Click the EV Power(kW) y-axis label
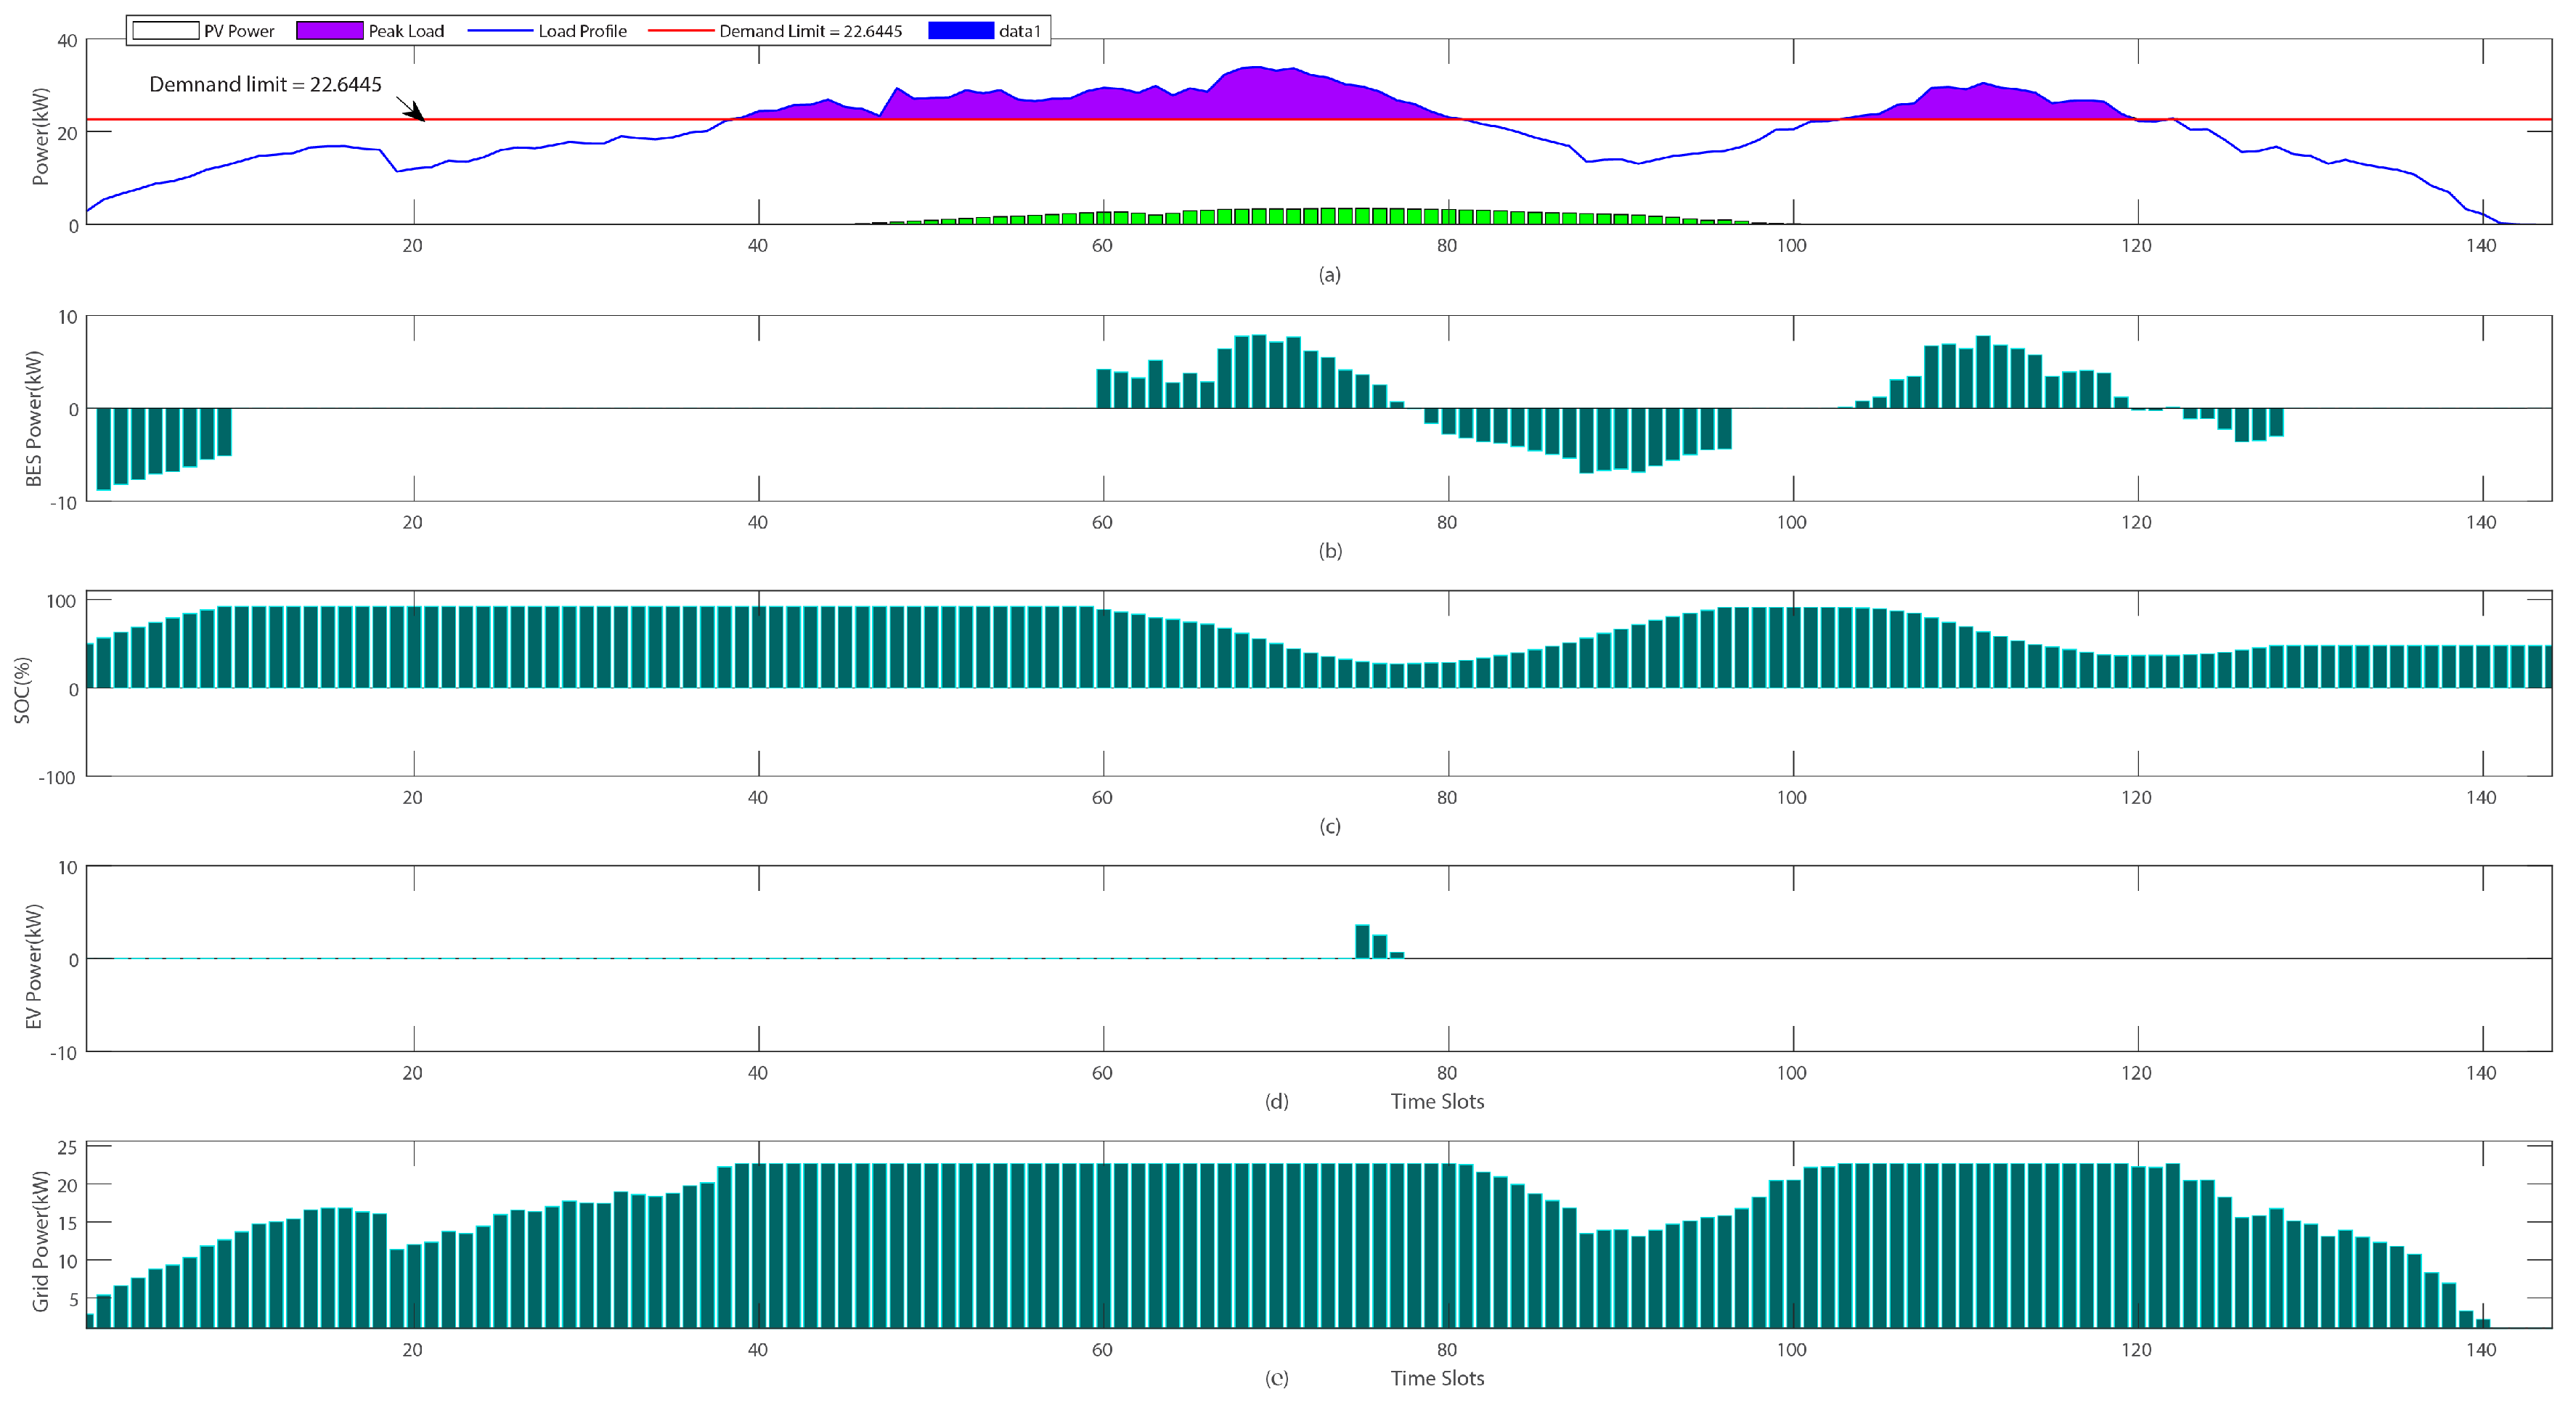 coord(34,966)
